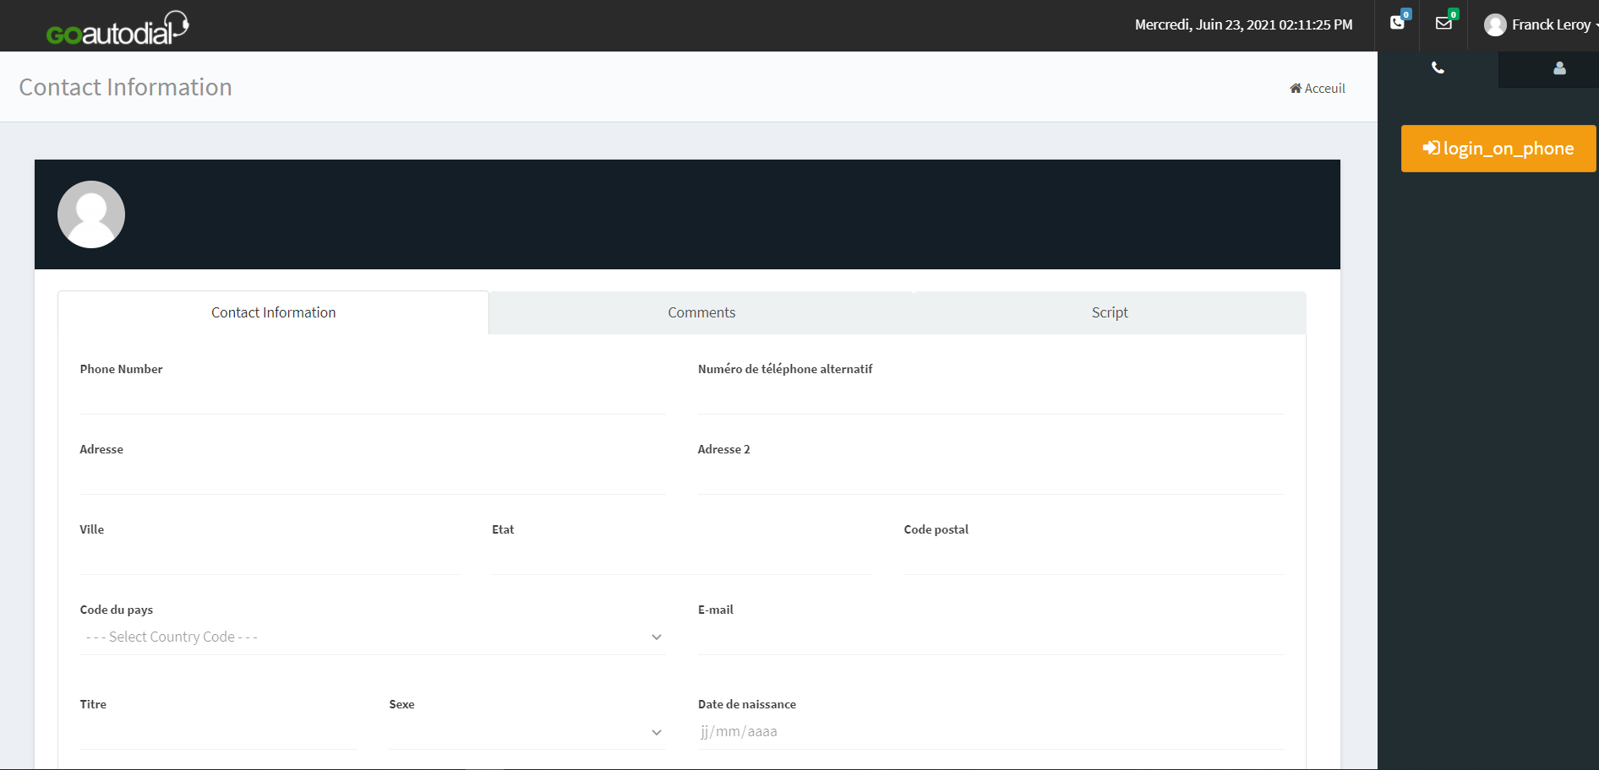Open the Franck Leroy user menu
The width and height of the screenshot is (1599, 770).
tap(1541, 25)
